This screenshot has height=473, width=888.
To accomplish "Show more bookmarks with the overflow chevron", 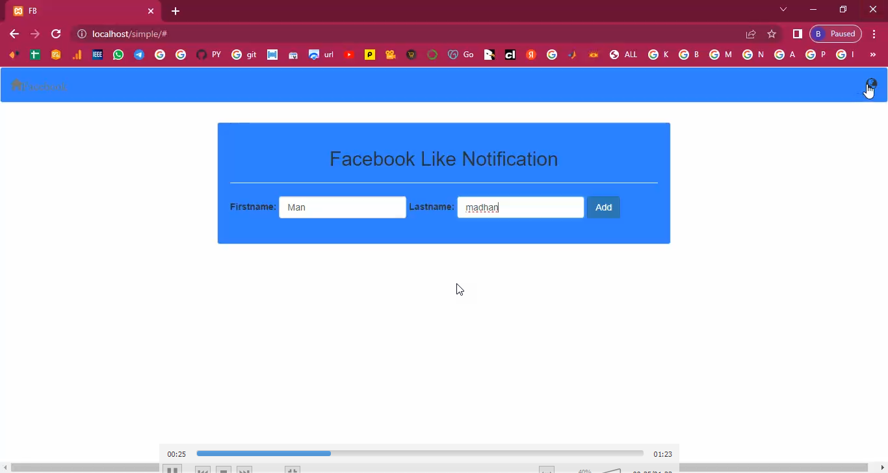I will click(x=873, y=55).
